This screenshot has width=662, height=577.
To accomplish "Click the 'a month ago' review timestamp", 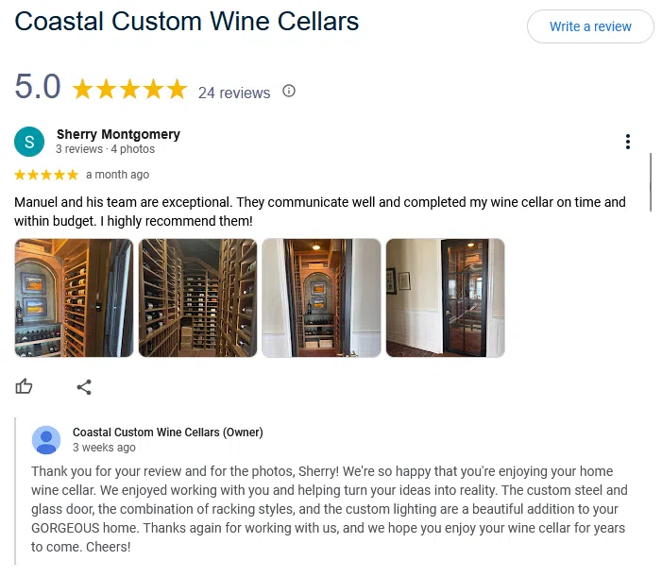I will pos(117,175).
